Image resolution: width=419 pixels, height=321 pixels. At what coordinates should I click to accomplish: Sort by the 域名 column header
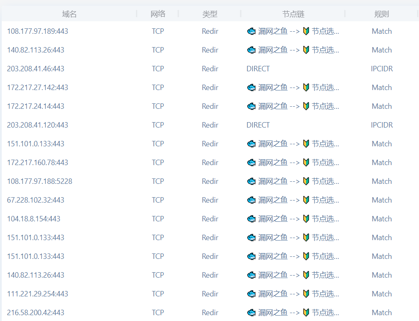pyautogui.click(x=69, y=14)
